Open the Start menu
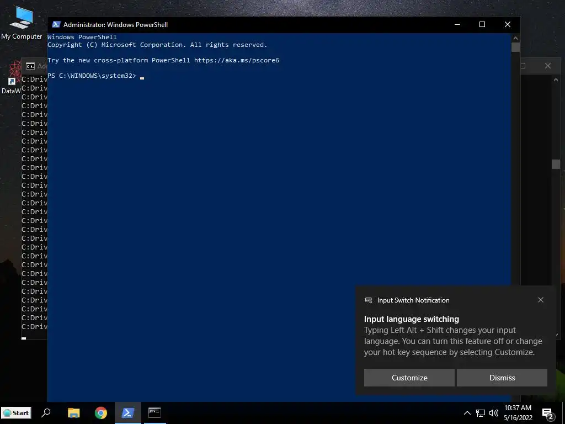 (16, 413)
